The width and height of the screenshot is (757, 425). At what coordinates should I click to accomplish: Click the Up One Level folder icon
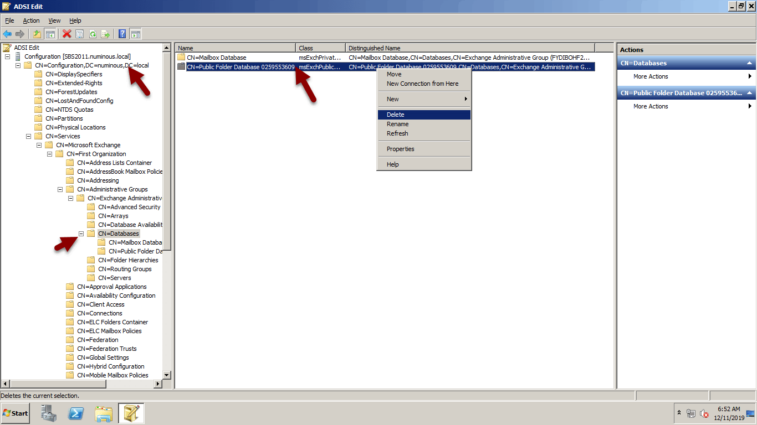coord(37,34)
